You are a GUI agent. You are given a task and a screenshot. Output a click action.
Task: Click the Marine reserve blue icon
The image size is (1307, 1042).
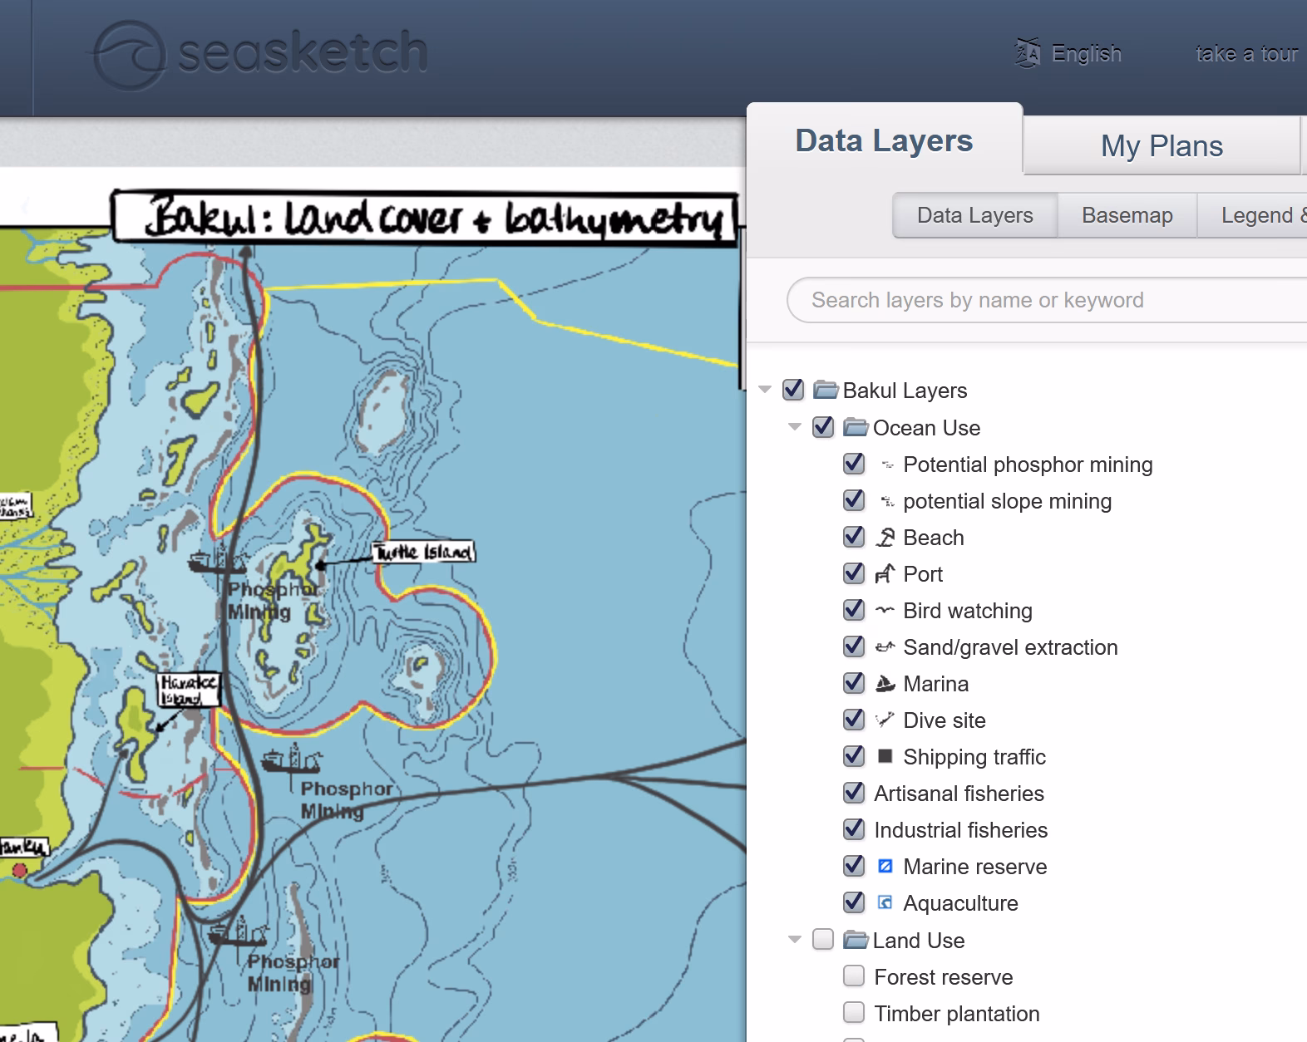[885, 867]
